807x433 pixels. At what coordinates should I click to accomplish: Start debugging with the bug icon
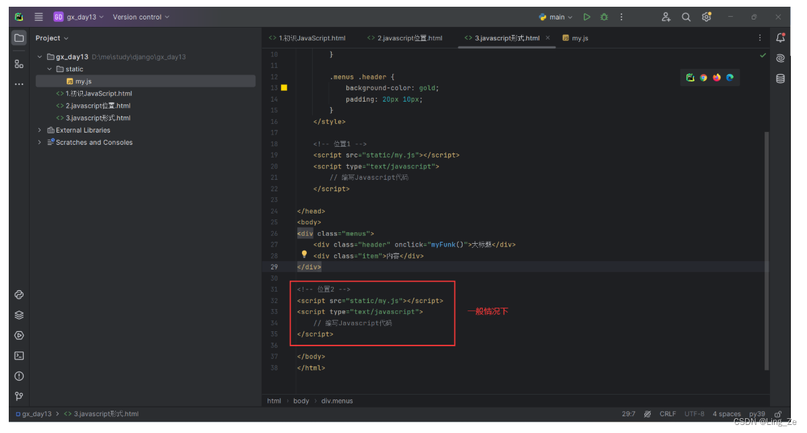[604, 17]
